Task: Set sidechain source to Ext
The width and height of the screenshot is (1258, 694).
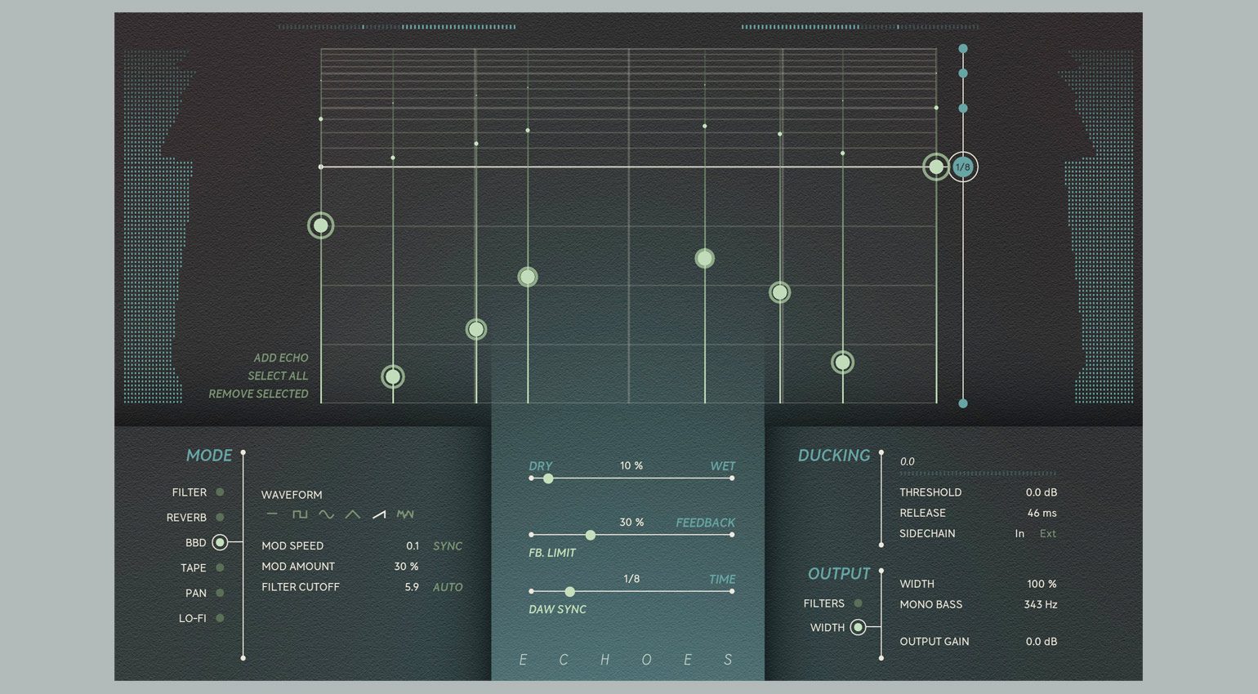Action: (x=1047, y=534)
